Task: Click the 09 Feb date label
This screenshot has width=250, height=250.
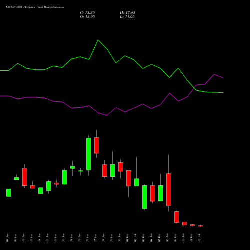Action: 176,238
